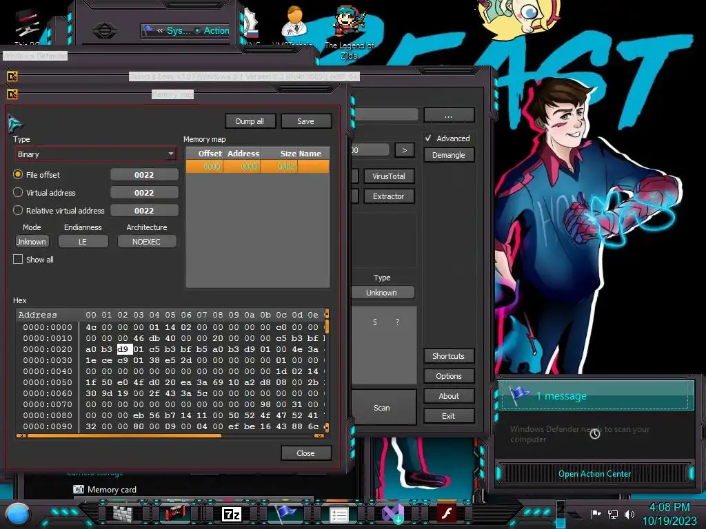This screenshot has height=529, width=706.
Task: Select the highlighted 0000 memory map row
Action: [258, 167]
